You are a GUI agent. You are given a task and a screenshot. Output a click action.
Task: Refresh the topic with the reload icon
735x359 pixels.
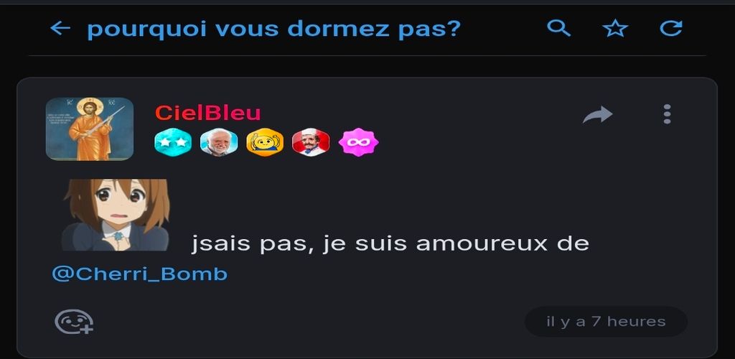[x=671, y=29]
